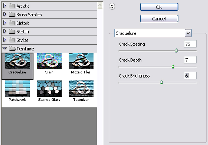
Task: Click the Crack Depth slider handle
Action: pos(173,66)
